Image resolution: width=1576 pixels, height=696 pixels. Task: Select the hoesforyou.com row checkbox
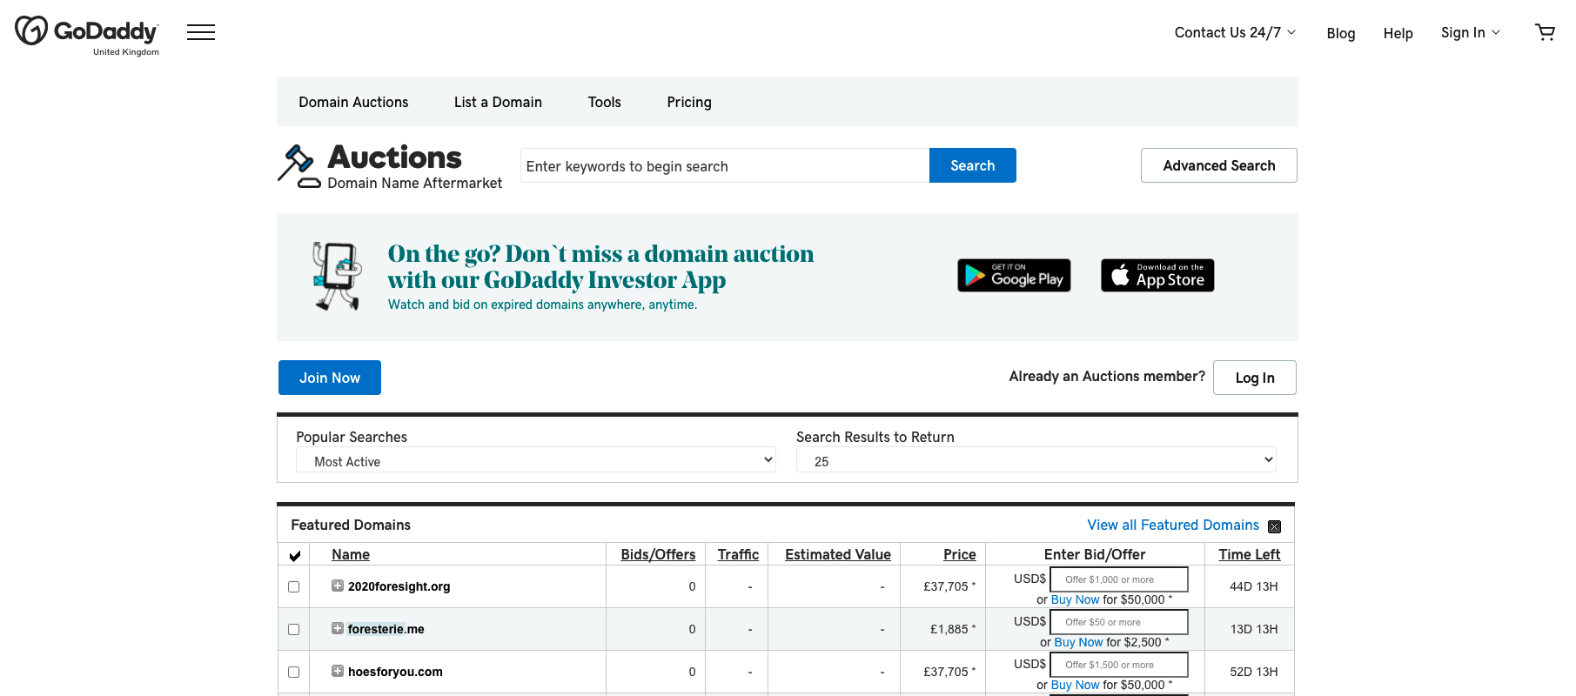click(293, 672)
